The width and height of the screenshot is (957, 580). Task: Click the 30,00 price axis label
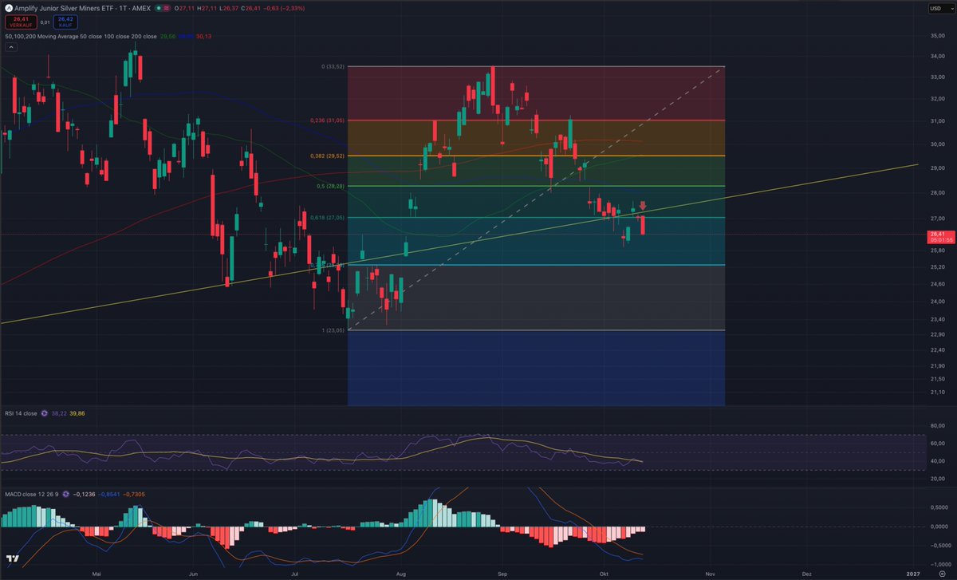[936, 145]
